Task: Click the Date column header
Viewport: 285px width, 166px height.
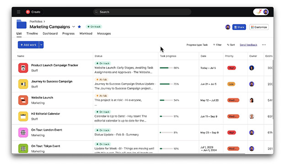Action: click(204, 56)
